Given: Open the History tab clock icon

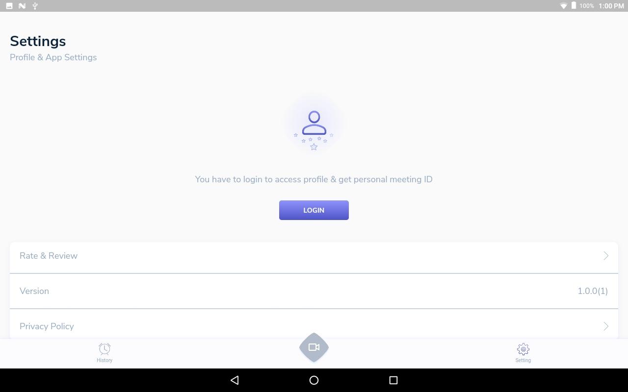Looking at the screenshot, I should pyautogui.click(x=105, y=349).
